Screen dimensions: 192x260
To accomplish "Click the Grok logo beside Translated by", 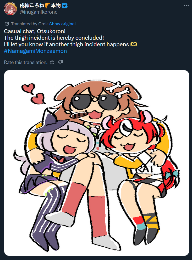I will tap(7, 24).
